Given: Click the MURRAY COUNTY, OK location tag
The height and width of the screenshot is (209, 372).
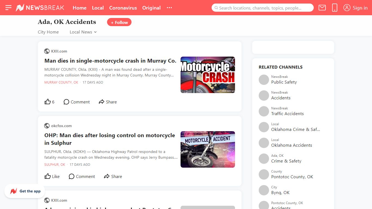Looking at the screenshot, I should pos(61,82).
